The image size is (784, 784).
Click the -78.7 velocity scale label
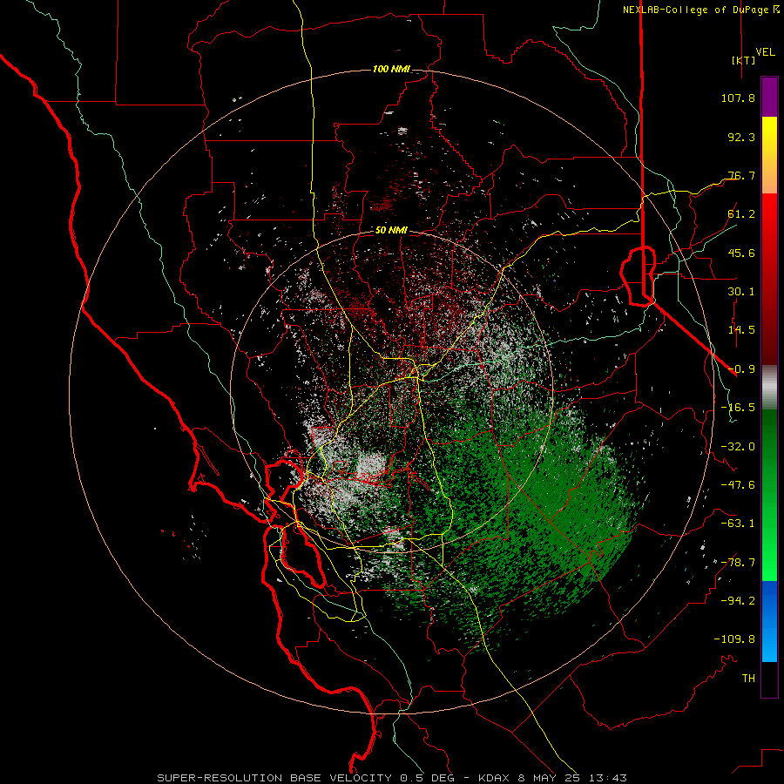738,563
